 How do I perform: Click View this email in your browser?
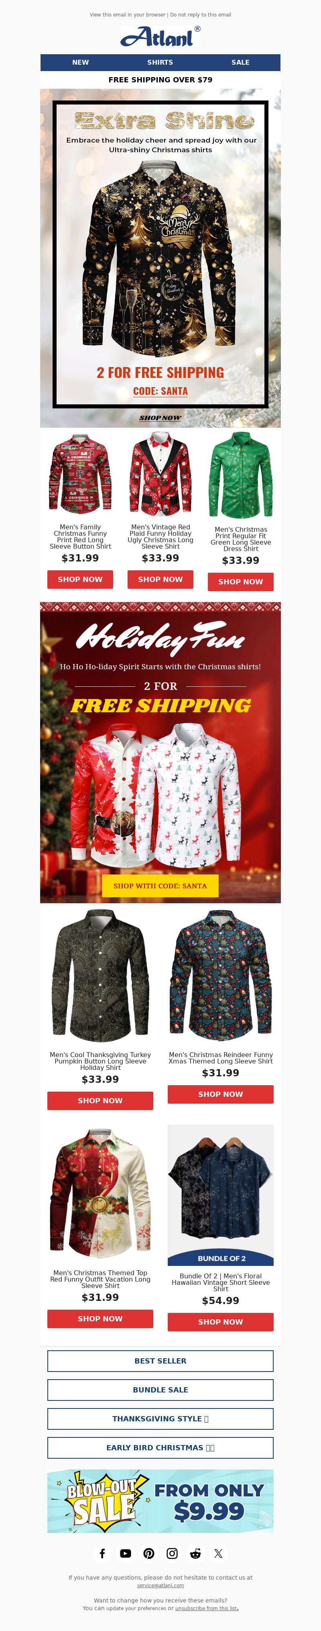pyautogui.click(x=127, y=14)
